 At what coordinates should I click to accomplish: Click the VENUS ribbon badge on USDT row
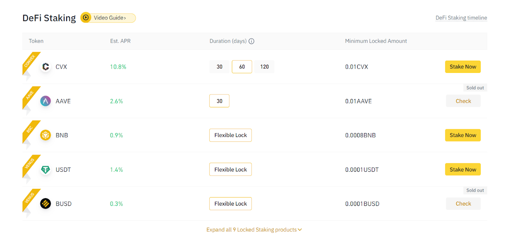pos(30,162)
